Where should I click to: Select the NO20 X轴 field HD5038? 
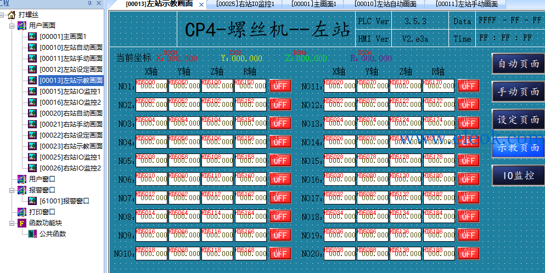340,254
